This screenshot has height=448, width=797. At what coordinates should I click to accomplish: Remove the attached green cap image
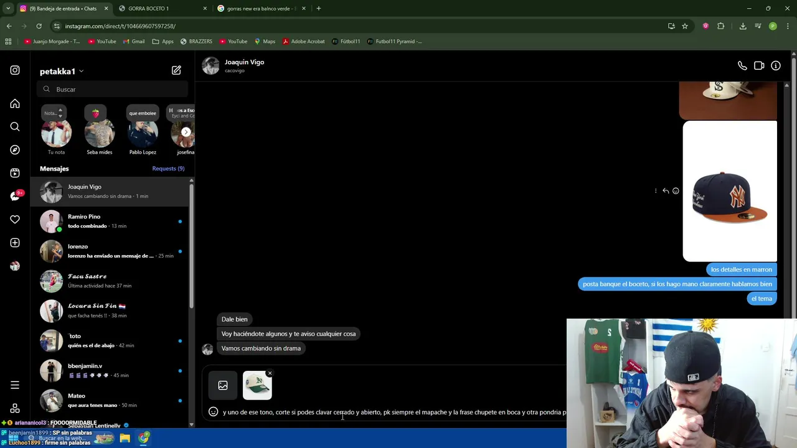click(270, 373)
